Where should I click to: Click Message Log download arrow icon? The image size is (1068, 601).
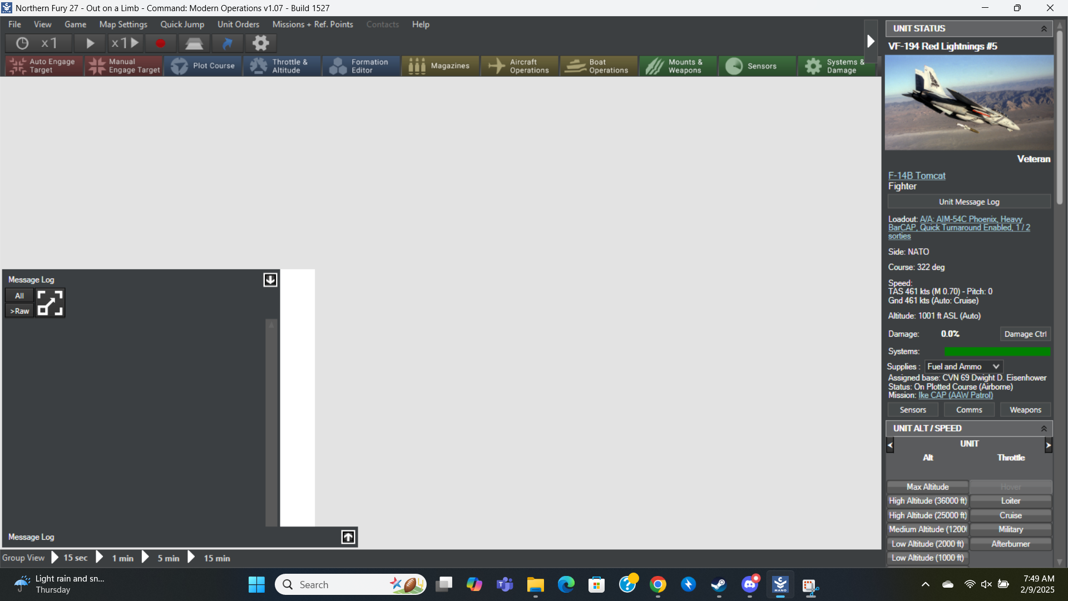(x=270, y=280)
